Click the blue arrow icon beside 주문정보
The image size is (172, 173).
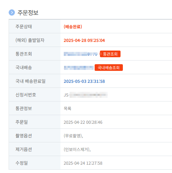[x=12, y=13]
